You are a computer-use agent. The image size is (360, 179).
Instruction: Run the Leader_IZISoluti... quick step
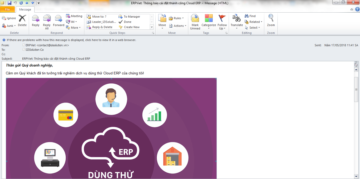click(x=102, y=22)
